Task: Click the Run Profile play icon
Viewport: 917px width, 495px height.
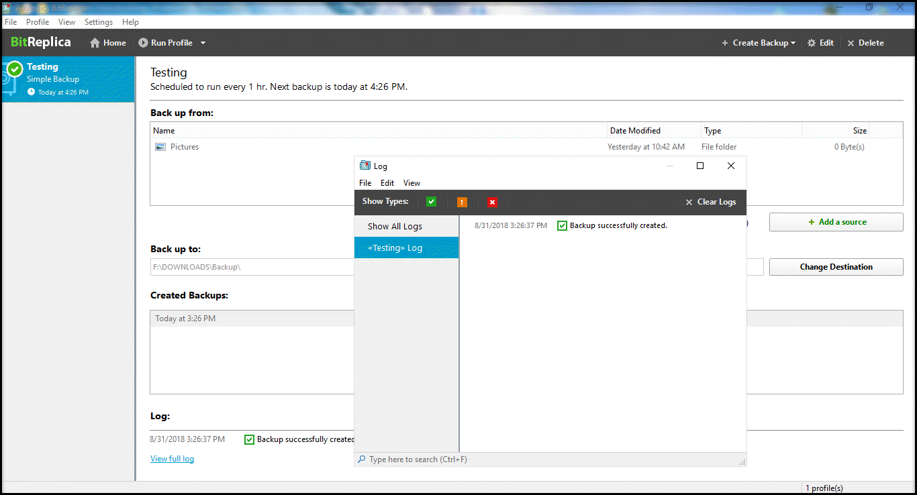Action: pyautogui.click(x=143, y=43)
